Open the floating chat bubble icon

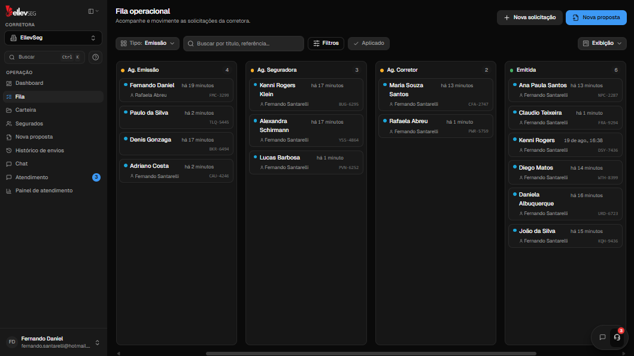click(602, 337)
